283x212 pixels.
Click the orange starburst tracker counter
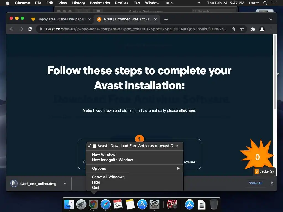[257, 155]
